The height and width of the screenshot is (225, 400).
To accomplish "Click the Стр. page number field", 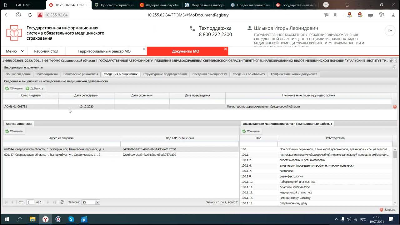I will pos(30,202).
